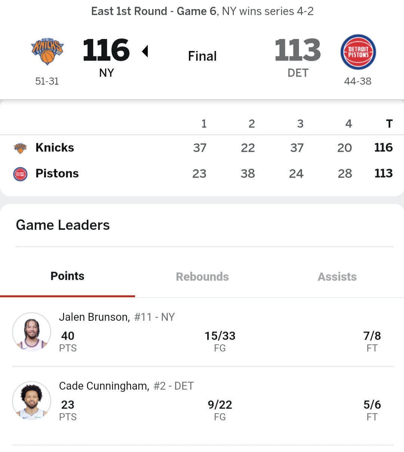Click the winner arrow beside 116

click(x=145, y=51)
